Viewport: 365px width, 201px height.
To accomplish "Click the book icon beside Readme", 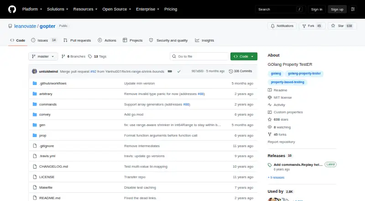I will (270, 90).
